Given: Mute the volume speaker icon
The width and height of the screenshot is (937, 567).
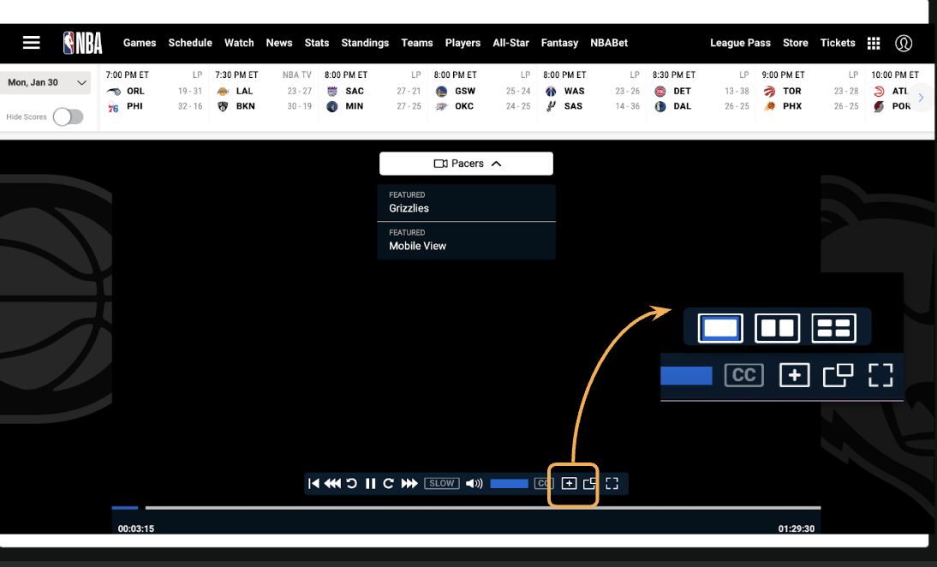Looking at the screenshot, I should (x=474, y=483).
